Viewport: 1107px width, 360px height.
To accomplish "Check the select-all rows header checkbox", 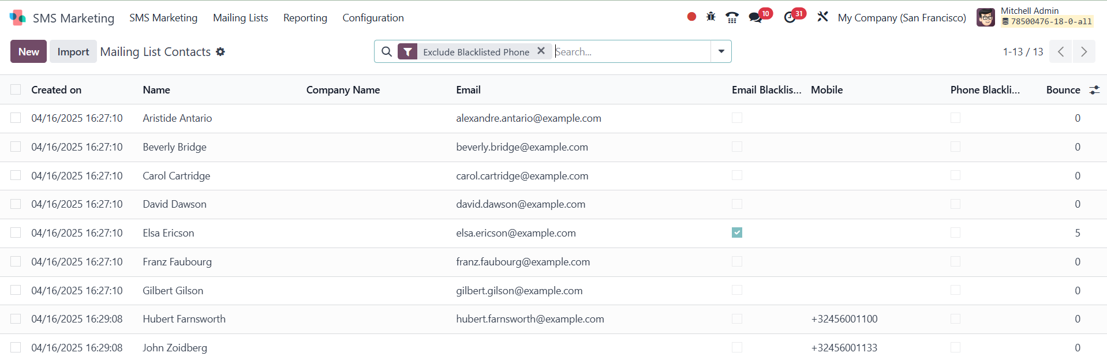I will click(16, 89).
